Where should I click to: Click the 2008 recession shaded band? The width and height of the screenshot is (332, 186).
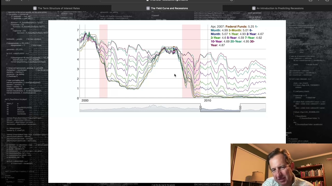point(191,61)
